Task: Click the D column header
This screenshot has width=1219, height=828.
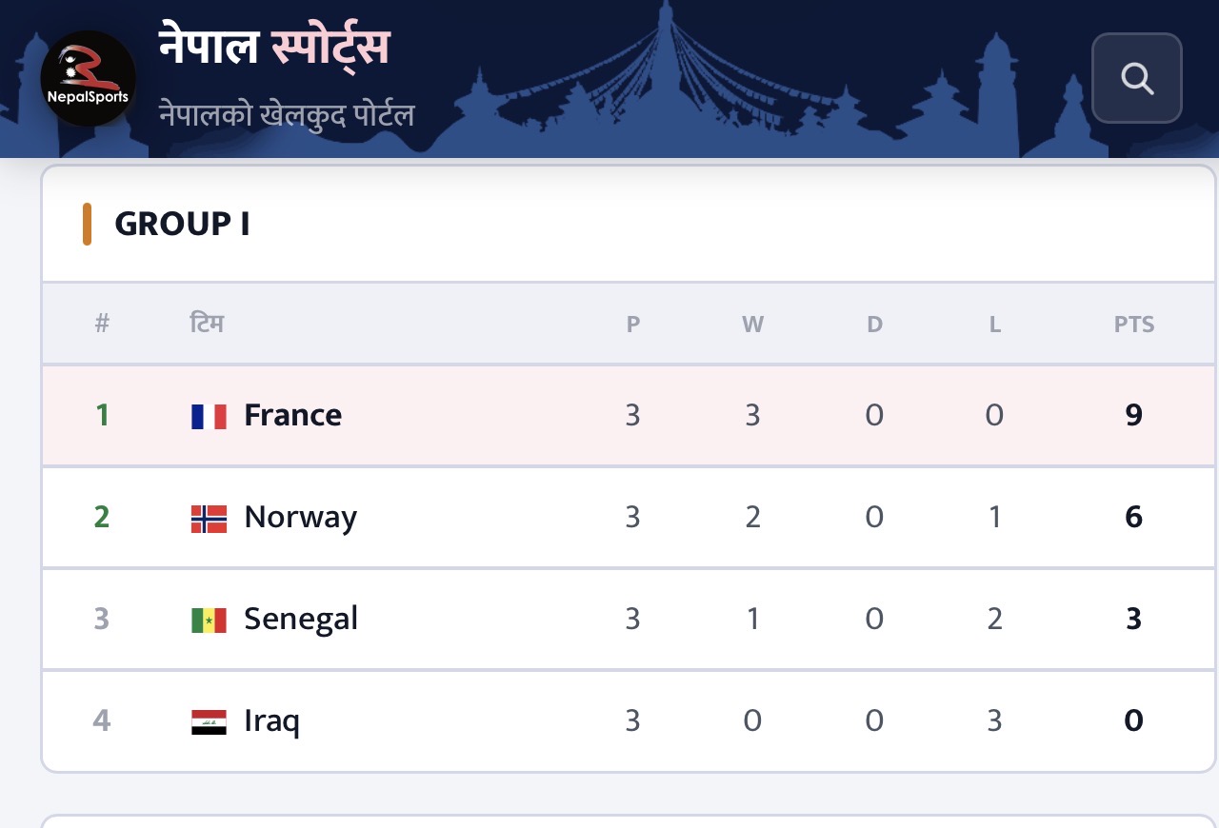Action: (874, 325)
